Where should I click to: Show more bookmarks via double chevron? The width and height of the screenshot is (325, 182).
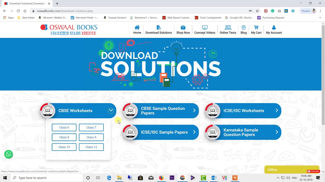pos(320,18)
